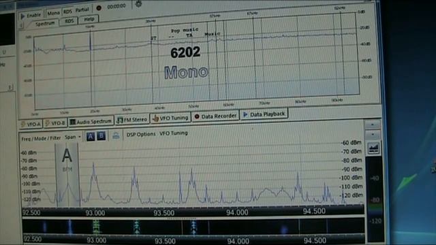This screenshot has width=436, height=245.
Task: Open the VFO Tuning menu in lower toolbar
Action: coord(174,133)
